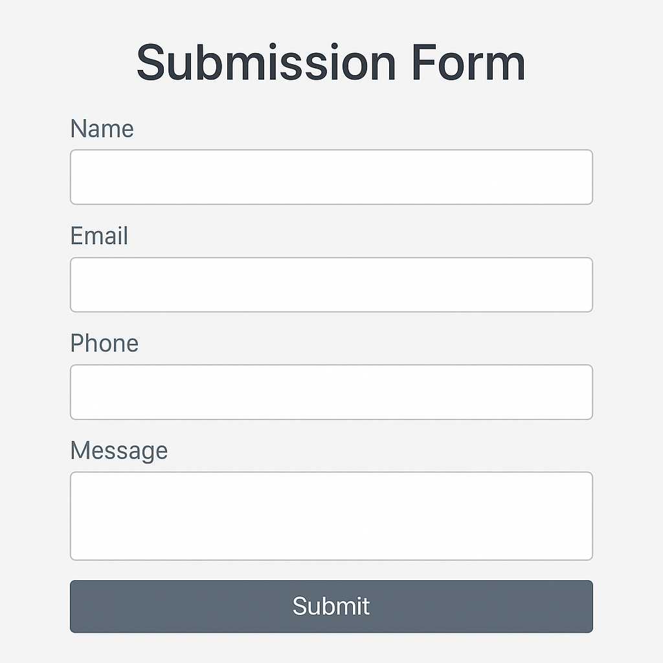Click the Name input field

331,177
